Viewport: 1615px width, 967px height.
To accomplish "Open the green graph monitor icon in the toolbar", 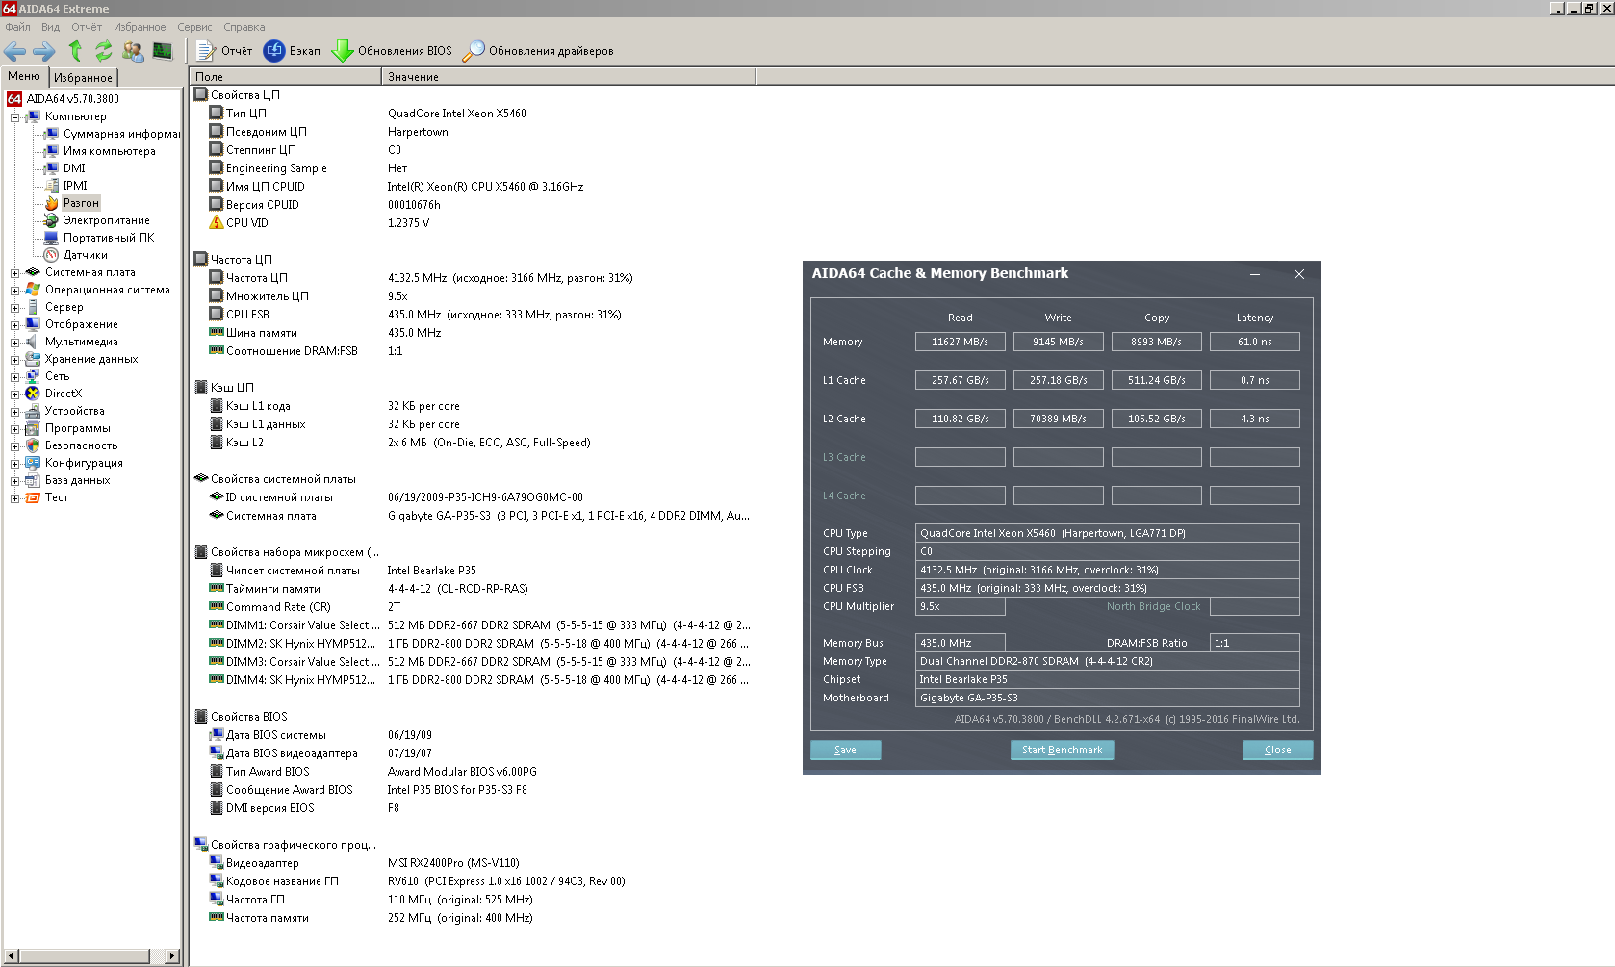I will tap(163, 51).
